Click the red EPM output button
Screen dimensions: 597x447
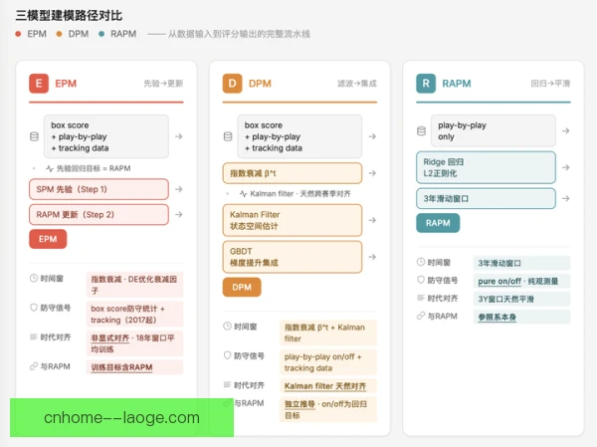click(48, 239)
